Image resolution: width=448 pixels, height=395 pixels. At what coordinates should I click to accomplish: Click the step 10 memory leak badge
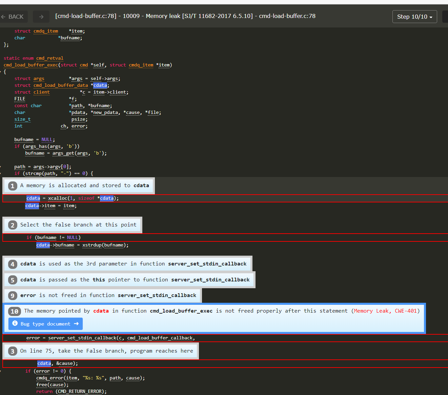15,311
